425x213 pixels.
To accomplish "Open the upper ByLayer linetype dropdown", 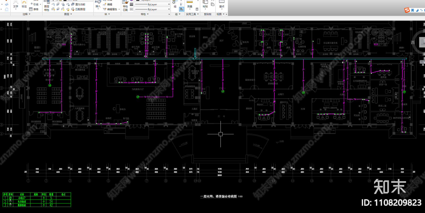I will 152,5.
